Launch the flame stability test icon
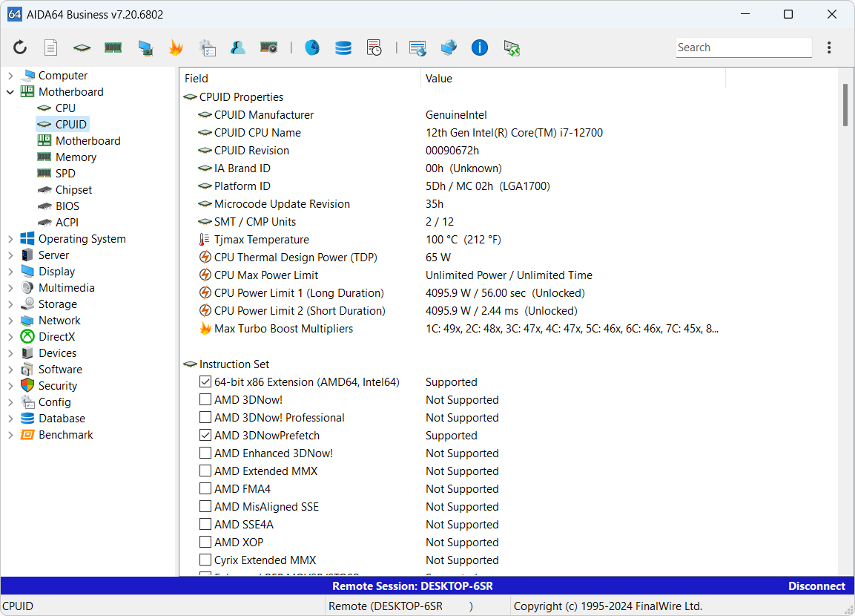The image size is (855, 616). 176,47
